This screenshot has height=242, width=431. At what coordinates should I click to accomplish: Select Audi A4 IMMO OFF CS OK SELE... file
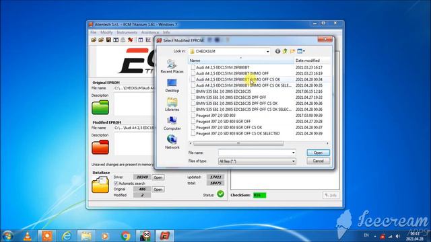(x=241, y=85)
